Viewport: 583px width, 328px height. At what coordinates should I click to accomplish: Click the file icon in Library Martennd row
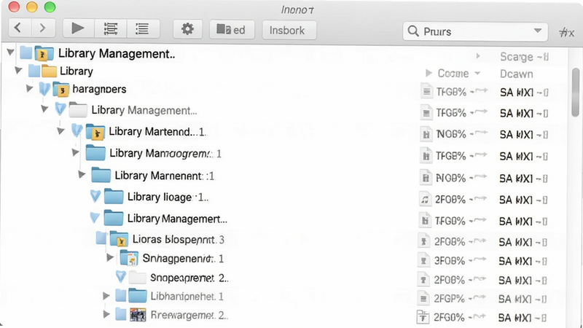[426, 134]
